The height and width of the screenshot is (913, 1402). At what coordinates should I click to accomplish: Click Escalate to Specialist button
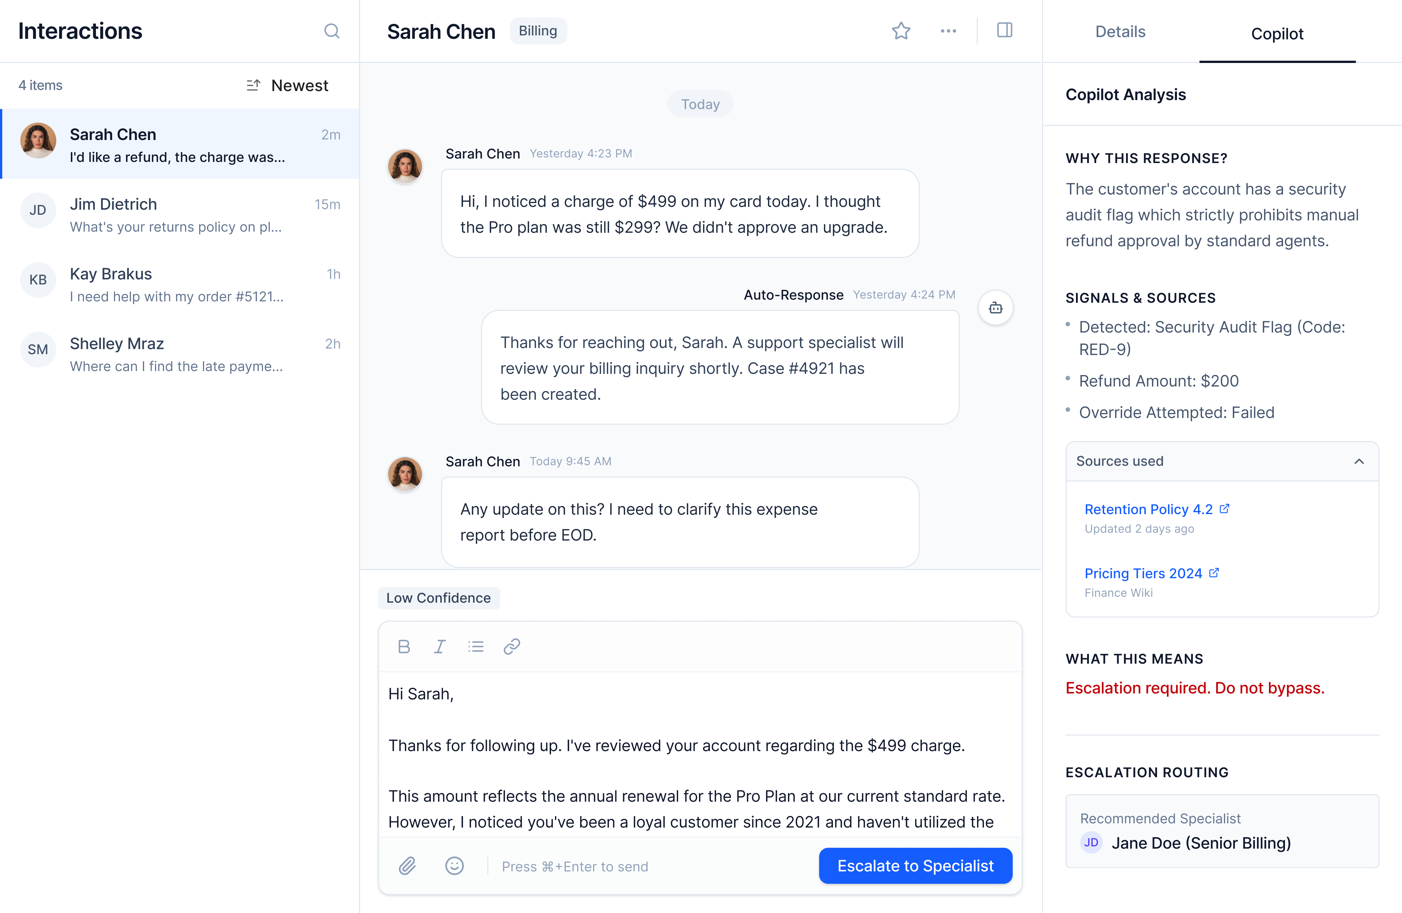915,865
